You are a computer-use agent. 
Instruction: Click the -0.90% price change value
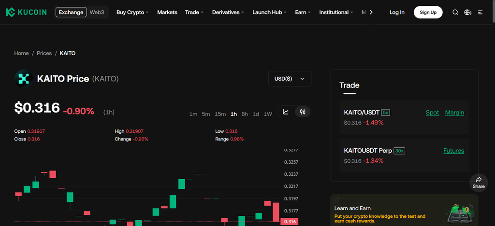(79, 111)
